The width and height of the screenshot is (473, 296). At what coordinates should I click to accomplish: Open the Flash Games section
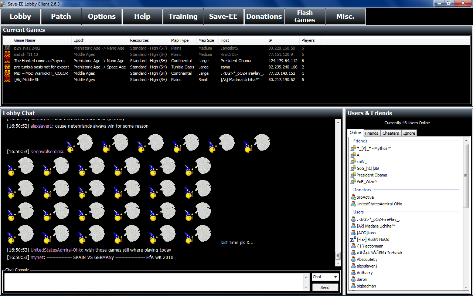coord(305,17)
